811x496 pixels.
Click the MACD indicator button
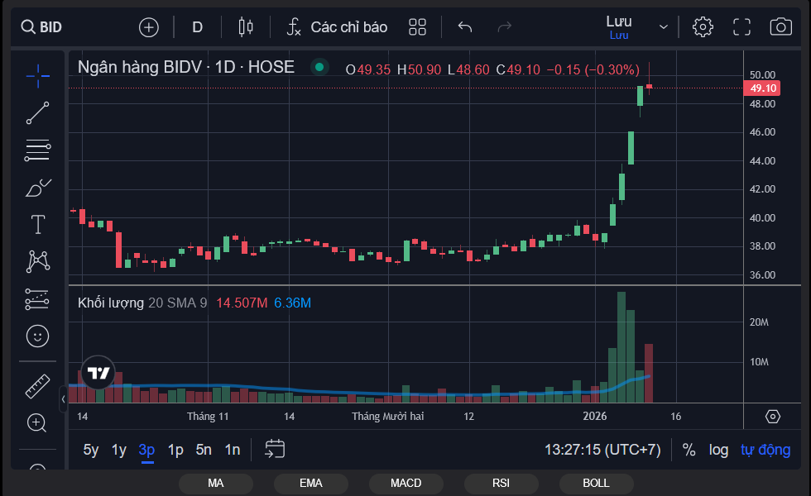(405, 483)
